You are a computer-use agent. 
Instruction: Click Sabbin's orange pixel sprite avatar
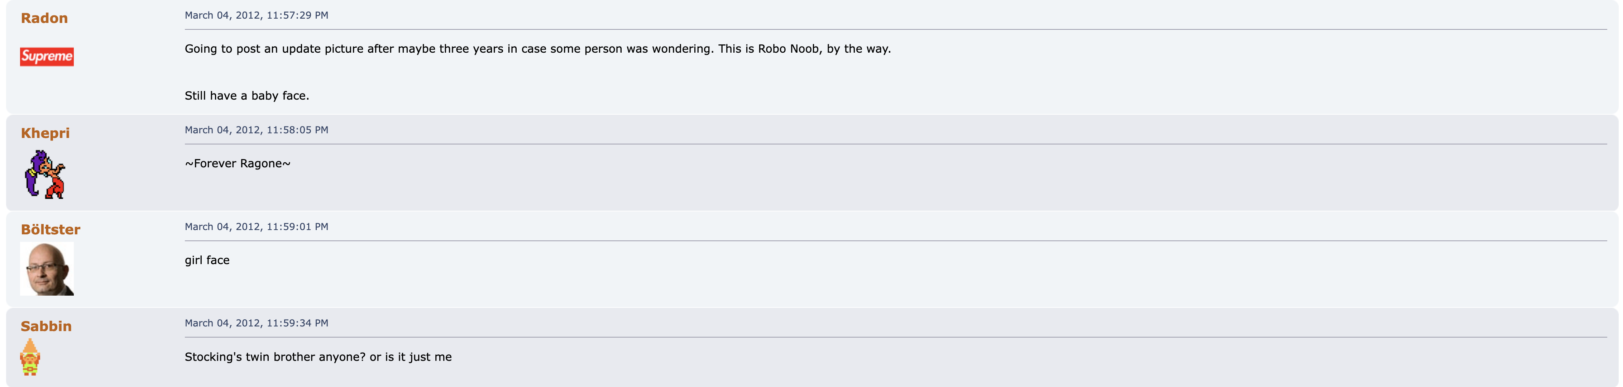tap(30, 357)
